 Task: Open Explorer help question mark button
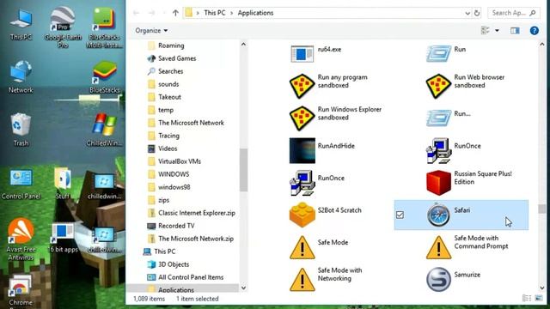[535, 31]
